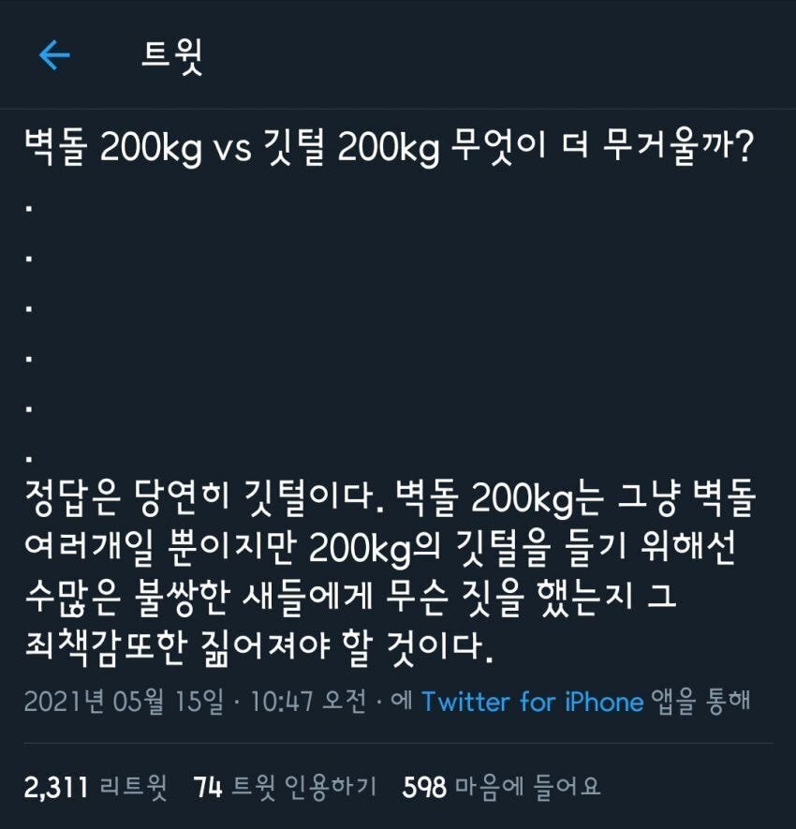This screenshot has height=829, width=796.
Task: Click the line starting with 여러개일 뿐이지만
Action: [380, 548]
